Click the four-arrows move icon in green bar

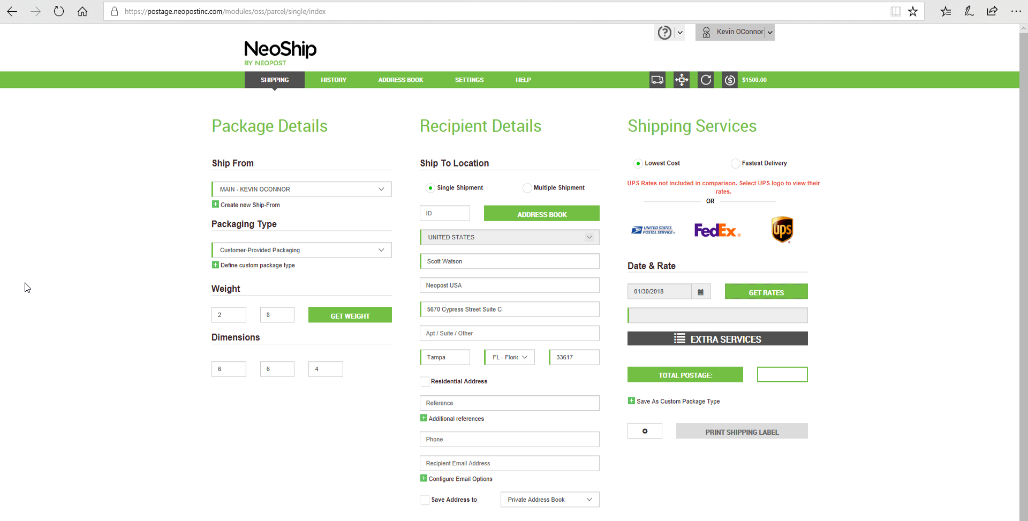coord(682,80)
